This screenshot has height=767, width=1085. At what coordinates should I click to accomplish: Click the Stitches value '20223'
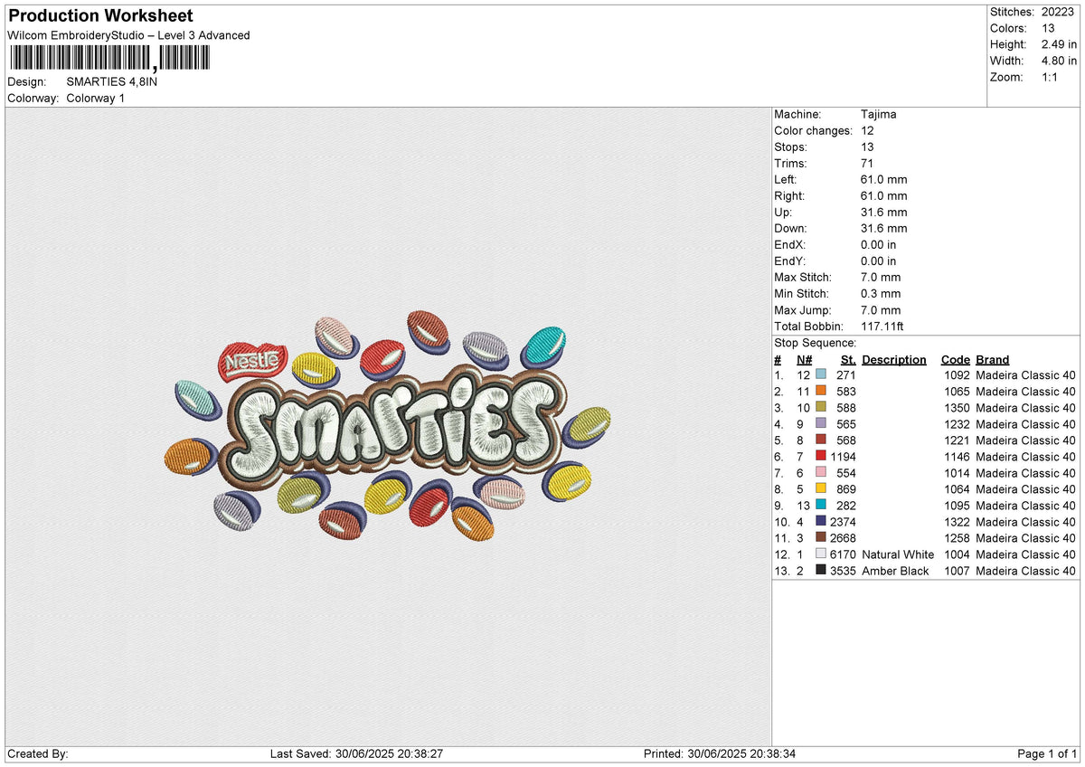[1059, 12]
